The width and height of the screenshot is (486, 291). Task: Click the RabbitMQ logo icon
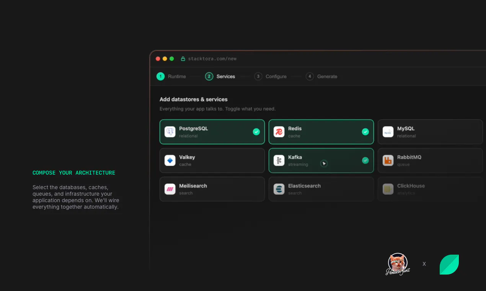click(x=388, y=160)
